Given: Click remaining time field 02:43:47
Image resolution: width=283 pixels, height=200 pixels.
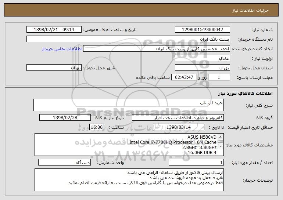Looking at the screenshot, I should (x=184, y=77).
